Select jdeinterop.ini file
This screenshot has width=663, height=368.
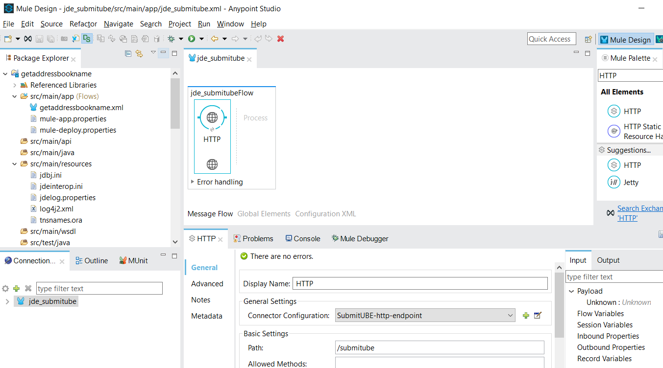(61, 186)
